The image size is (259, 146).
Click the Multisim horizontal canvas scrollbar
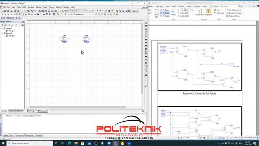[x=77, y=107]
